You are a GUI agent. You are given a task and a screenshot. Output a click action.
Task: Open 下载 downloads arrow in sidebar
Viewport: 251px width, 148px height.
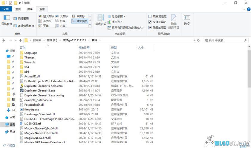pyautogui.click(x=8, y=110)
